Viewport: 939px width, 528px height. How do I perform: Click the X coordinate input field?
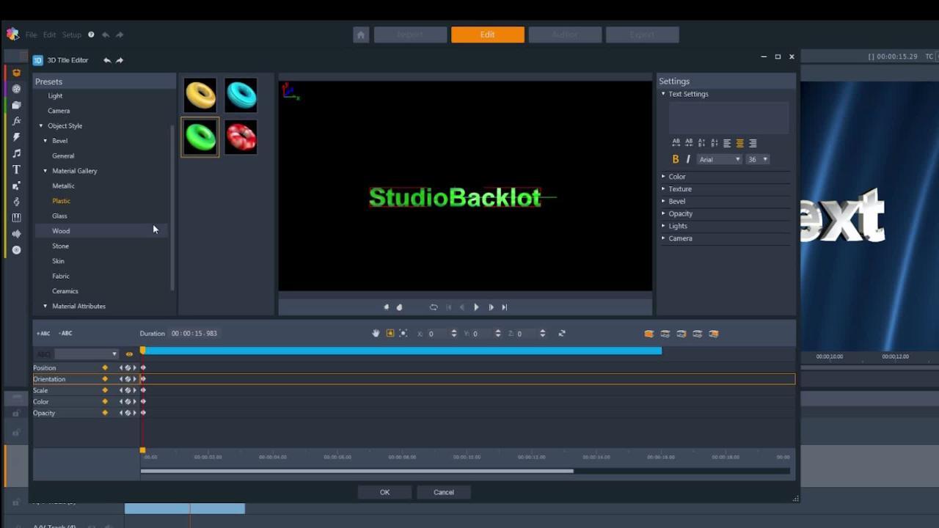click(x=437, y=334)
